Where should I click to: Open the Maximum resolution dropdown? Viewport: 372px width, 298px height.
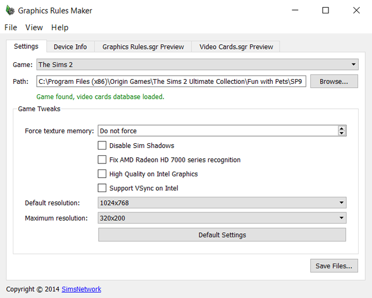click(222, 218)
